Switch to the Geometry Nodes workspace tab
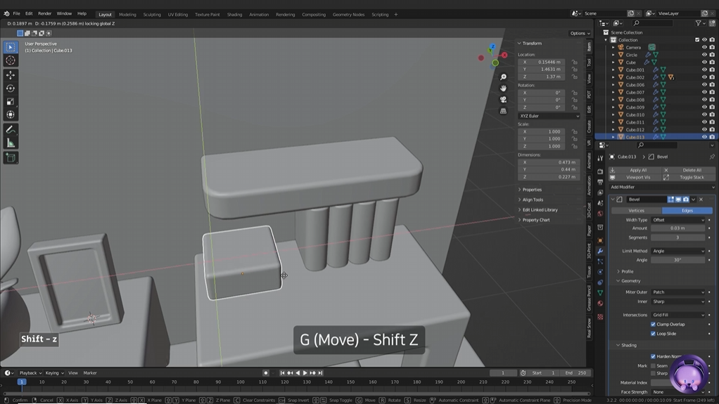The width and height of the screenshot is (719, 404). pos(348,14)
